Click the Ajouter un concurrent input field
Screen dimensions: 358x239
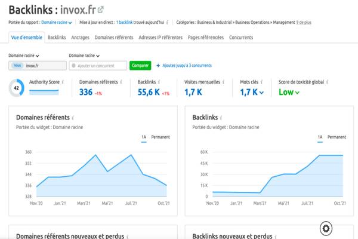pos(98,66)
